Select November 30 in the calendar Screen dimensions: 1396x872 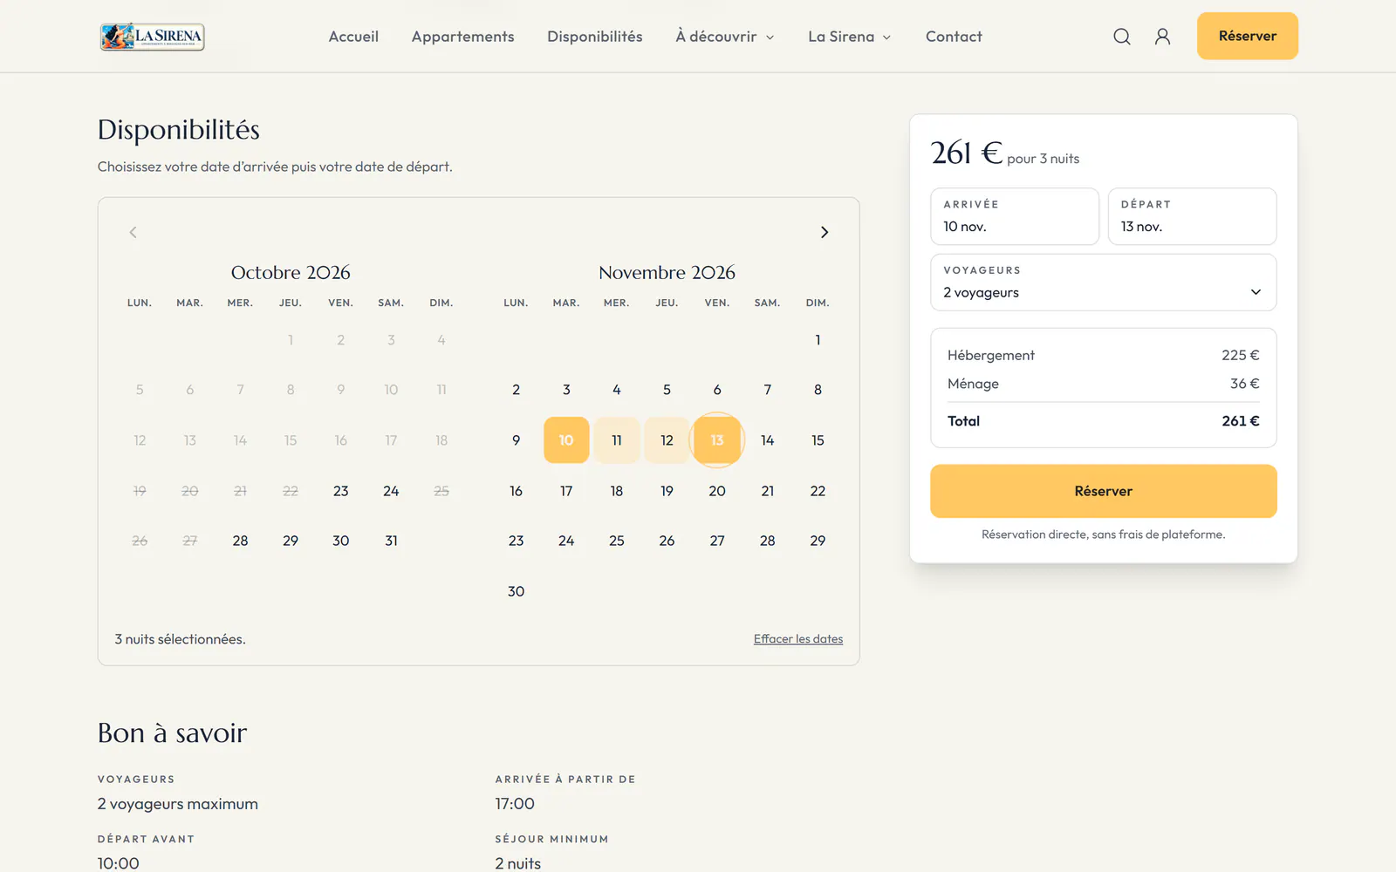[517, 591]
